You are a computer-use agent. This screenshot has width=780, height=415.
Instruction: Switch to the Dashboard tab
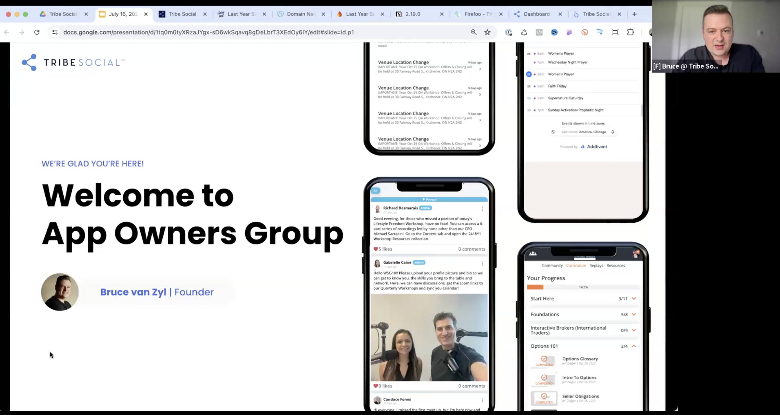click(536, 14)
